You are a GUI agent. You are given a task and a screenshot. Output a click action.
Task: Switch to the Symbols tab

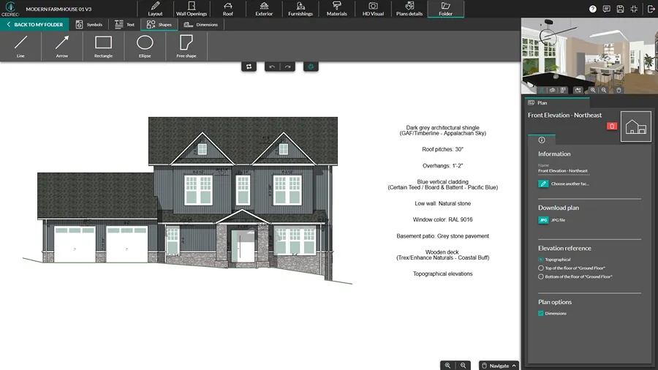(89, 25)
